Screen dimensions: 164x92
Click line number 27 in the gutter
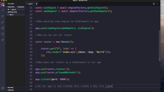point(31,28)
